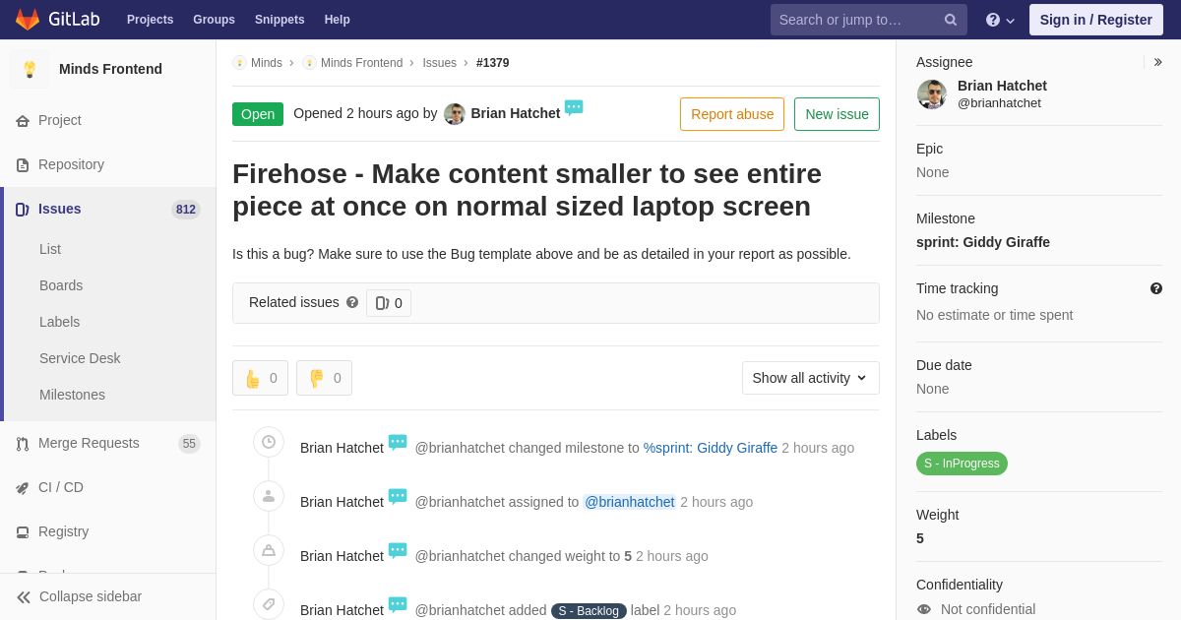This screenshot has width=1181, height=620.
Task: Collapse the sidebar
Action: tap(108, 596)
